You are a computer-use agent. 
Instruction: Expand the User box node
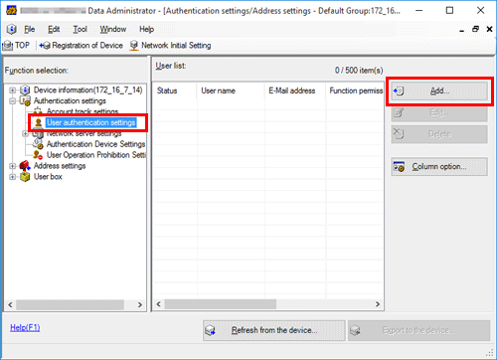12,177
